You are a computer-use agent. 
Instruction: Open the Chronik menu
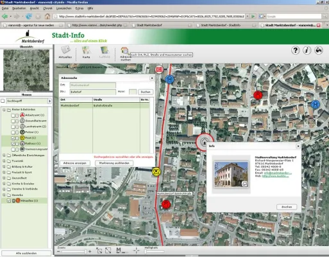[x=47, y=8]
